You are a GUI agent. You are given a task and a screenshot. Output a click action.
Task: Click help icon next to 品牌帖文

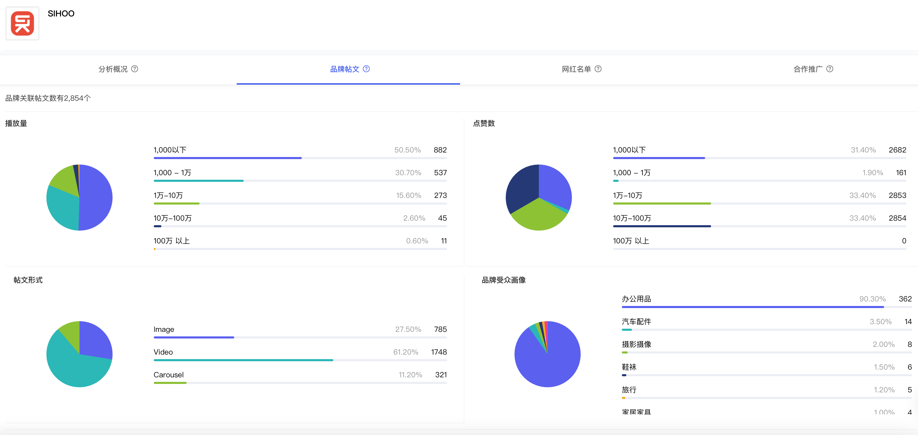(366, 69)
